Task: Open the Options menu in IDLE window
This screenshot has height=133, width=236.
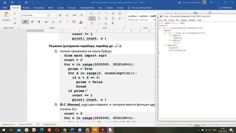Action: click(x=184, y=20)
